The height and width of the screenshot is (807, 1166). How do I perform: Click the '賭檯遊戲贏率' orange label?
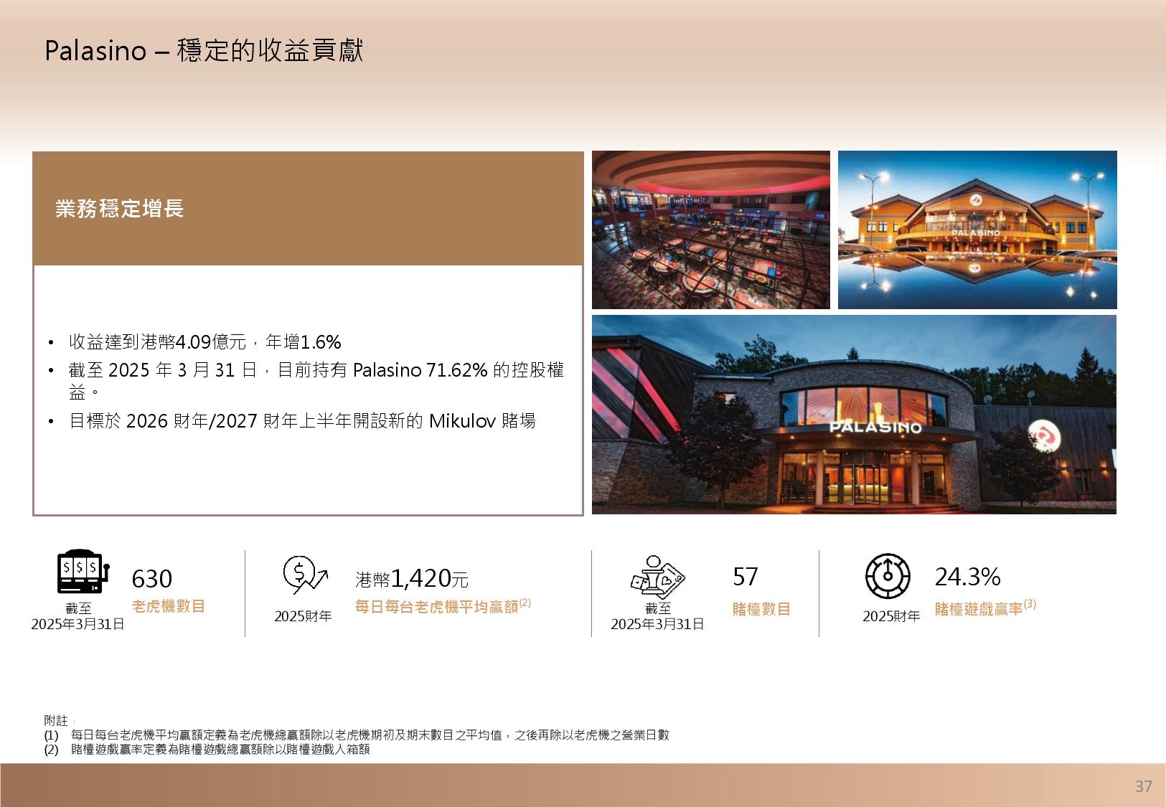click(978, 609)
